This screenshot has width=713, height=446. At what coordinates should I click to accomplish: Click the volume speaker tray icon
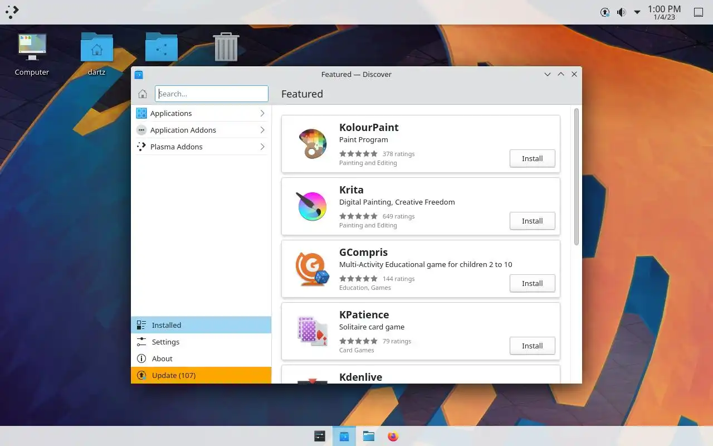(x=621, y=12)
